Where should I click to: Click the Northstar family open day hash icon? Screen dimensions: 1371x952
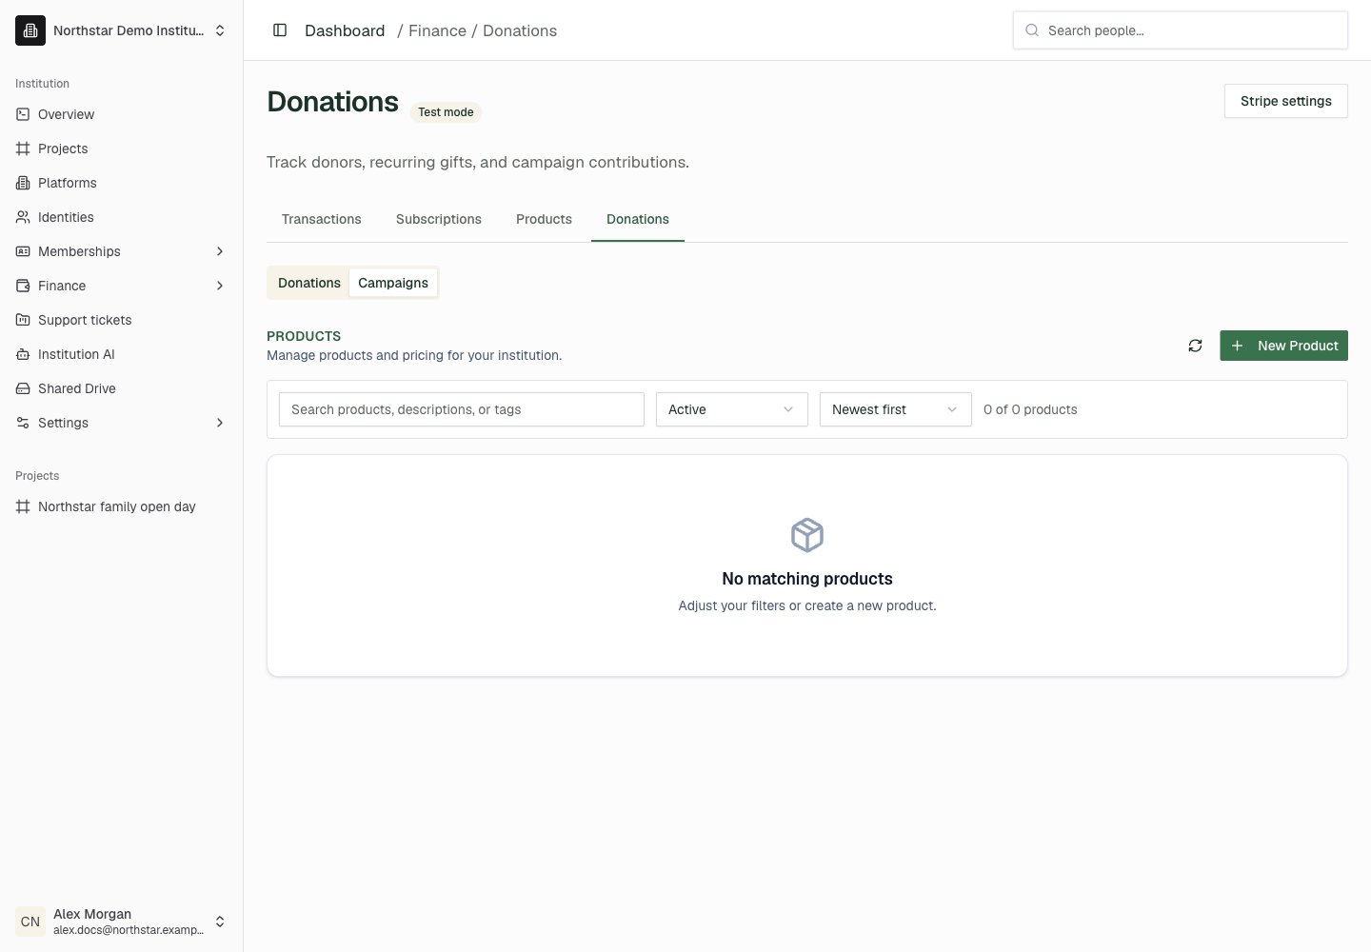(x=23, y=506)
